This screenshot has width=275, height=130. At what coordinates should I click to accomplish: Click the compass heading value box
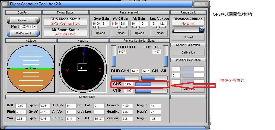[82, 67]
